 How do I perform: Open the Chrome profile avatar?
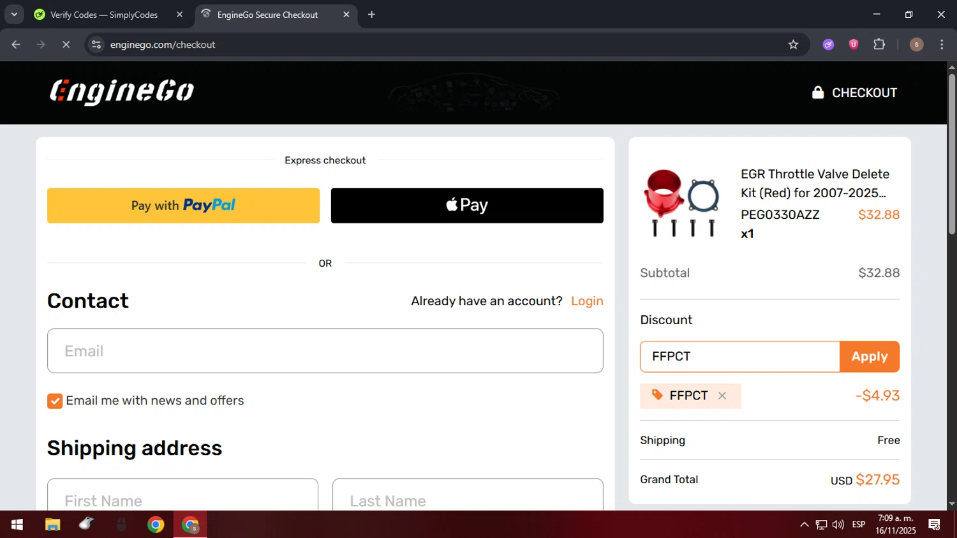[916, 45]
